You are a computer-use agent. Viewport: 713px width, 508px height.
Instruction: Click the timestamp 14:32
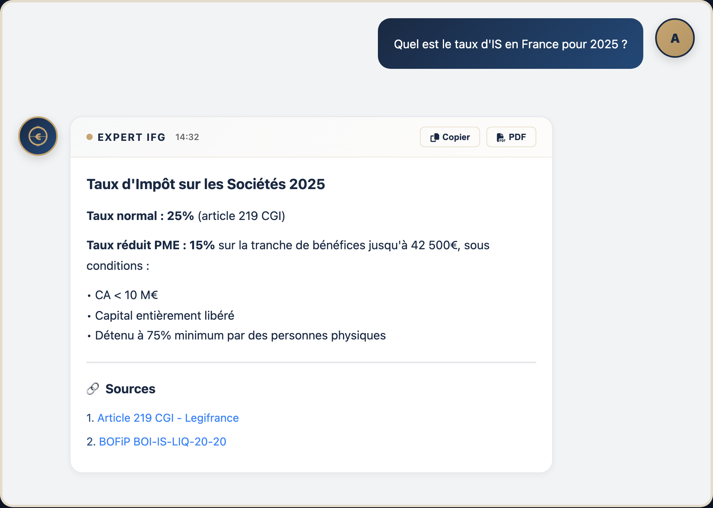pyautogui.click(x=187, y=137)
